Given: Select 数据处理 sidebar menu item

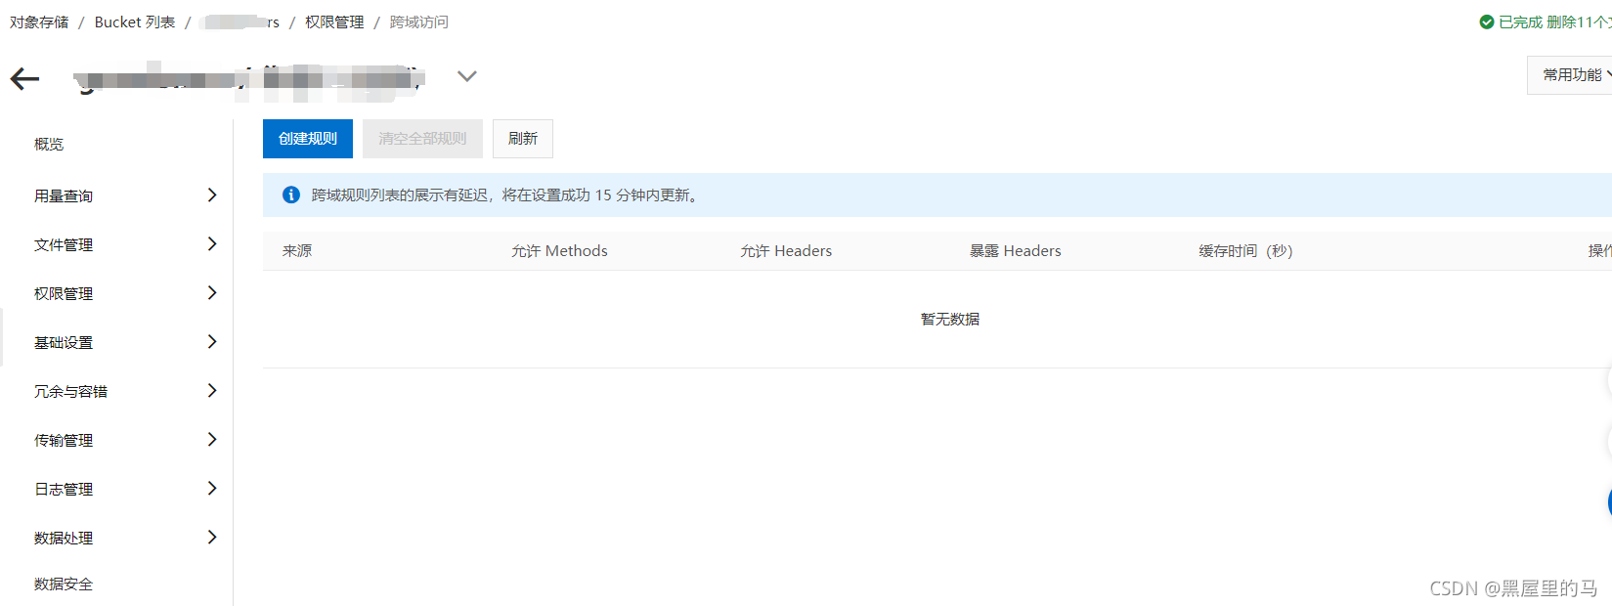Looking at the screenshot, I should click(x=64, y=538).
